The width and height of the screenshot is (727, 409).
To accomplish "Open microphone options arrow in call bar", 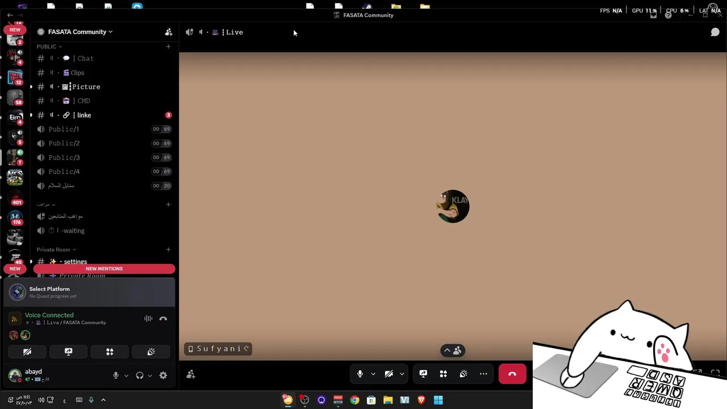I will point(373,374).
